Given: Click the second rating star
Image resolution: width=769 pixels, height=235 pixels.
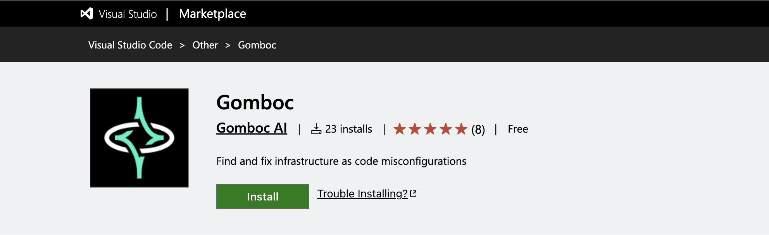Looking at the screenshot, I should [x=415, y=129].
